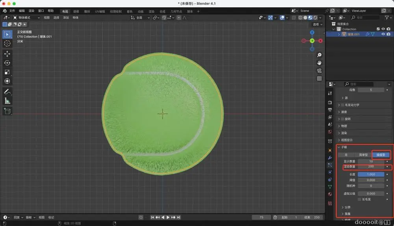Select the Annotate pencil tool

(7, 92)
